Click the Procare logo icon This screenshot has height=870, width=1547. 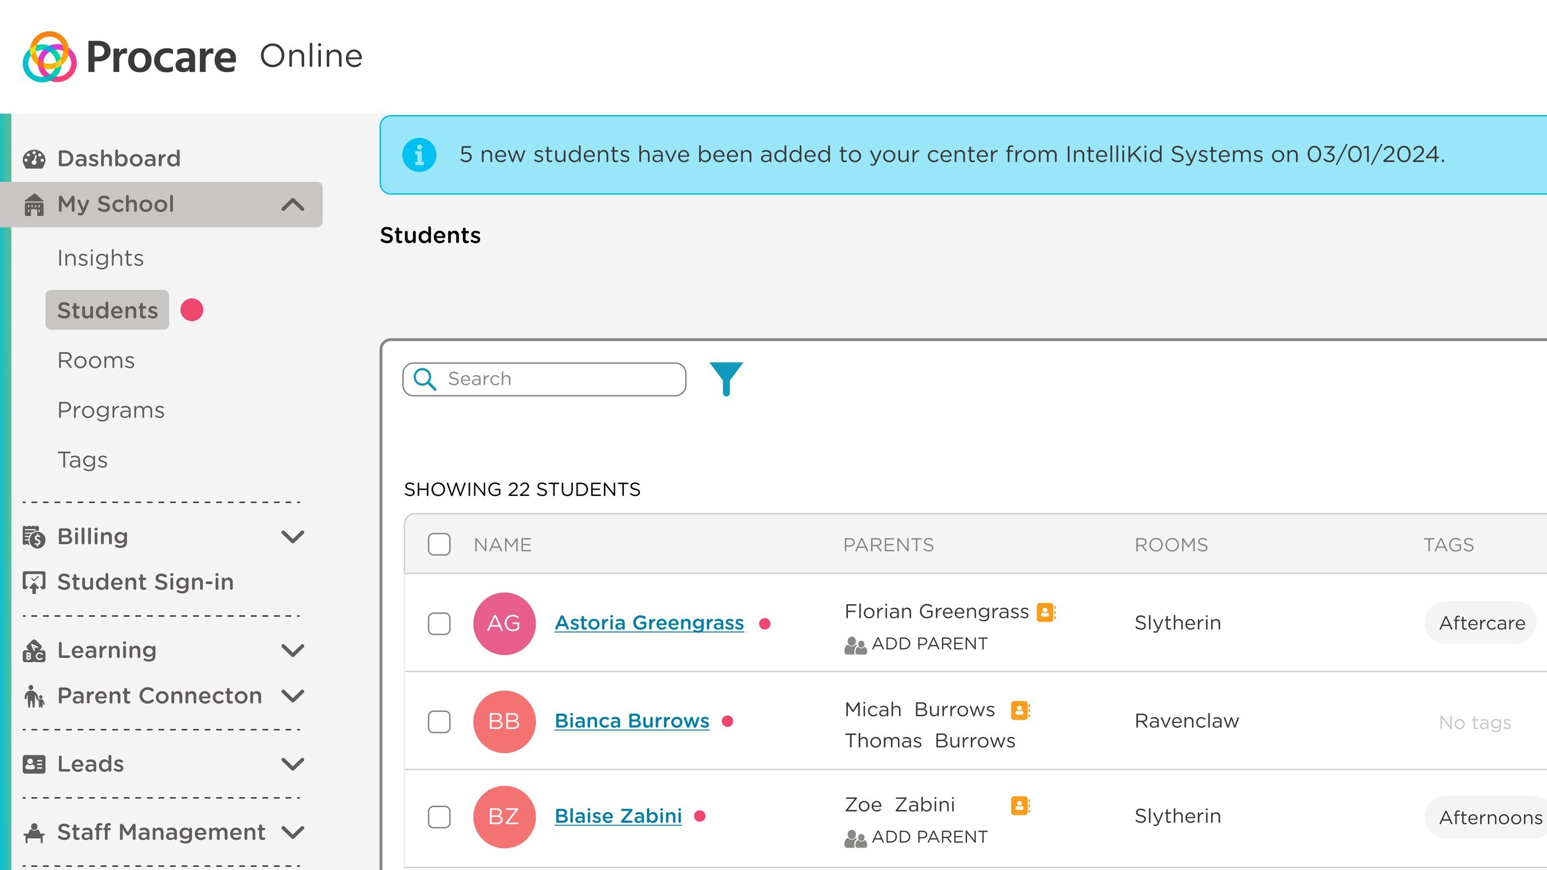coord(49,57)
